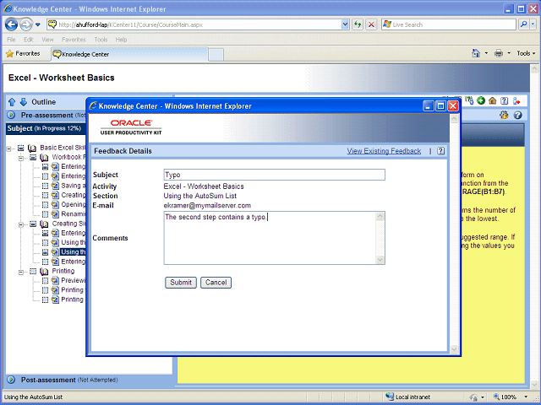Screen dimensions: 541x405
Task: Click the Live Search magnifier icon
Action: tap(523, 24)
